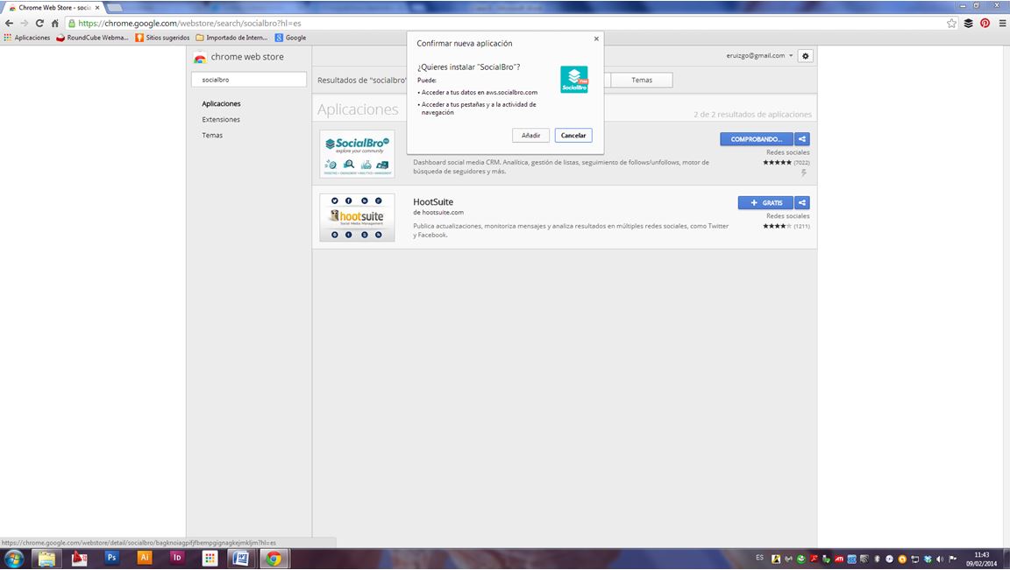Select the Temas filter tab
Viewport: 1010px width, 570px height.
click(x=642, y=80)
